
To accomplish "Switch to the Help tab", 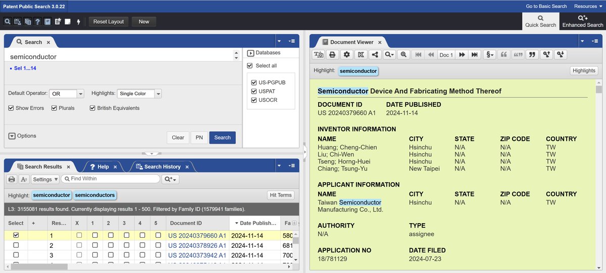I will [103, 167].
